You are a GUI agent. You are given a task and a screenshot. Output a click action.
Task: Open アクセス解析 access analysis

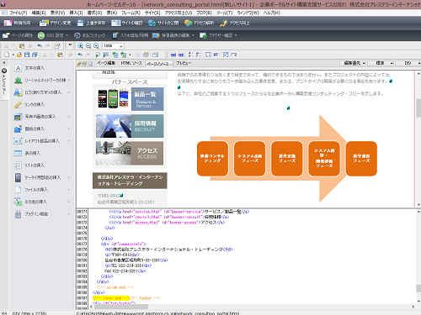coord(200,23)
